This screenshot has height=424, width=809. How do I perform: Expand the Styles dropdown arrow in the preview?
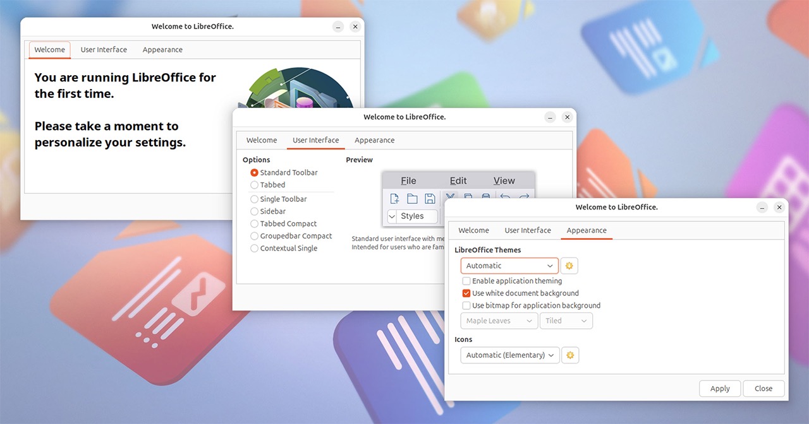coord(392,216)
